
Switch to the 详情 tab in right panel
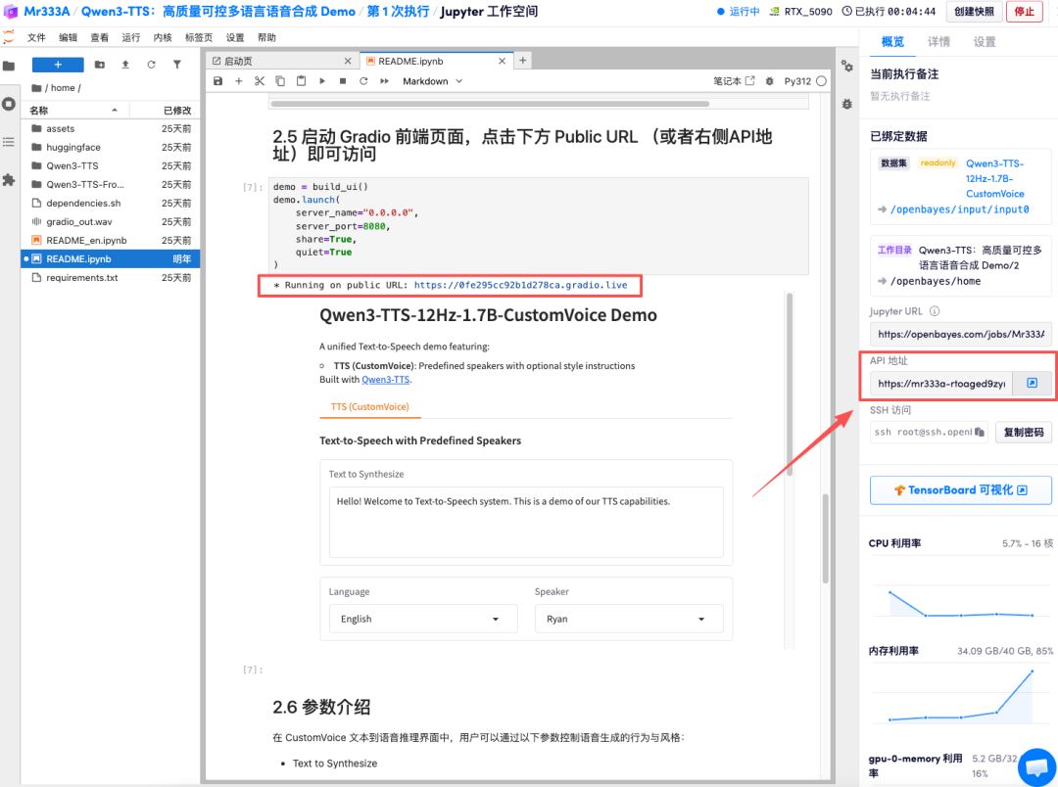pos(938,42)
